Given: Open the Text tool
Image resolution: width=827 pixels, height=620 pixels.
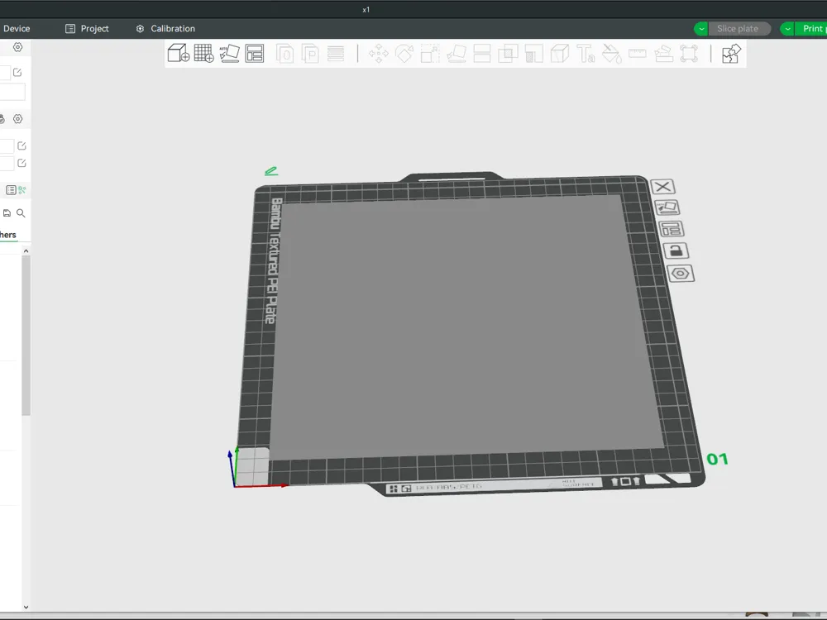Looking at the screenshot, I should coord(586,53).
